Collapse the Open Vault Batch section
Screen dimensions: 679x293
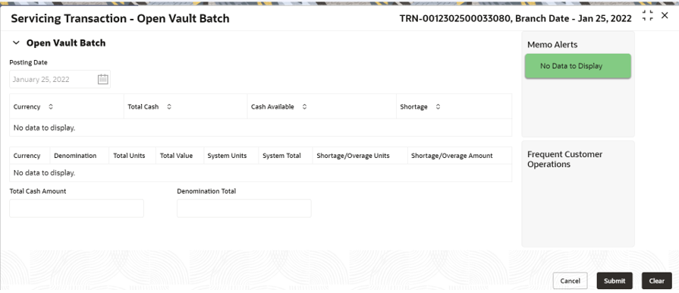(16, 43)
